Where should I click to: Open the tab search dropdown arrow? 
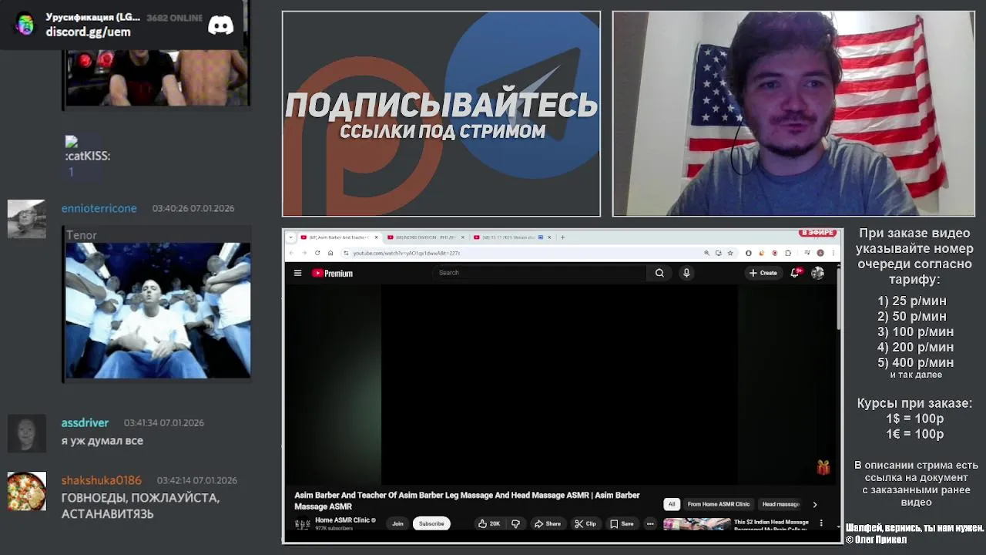coord(291,237)
